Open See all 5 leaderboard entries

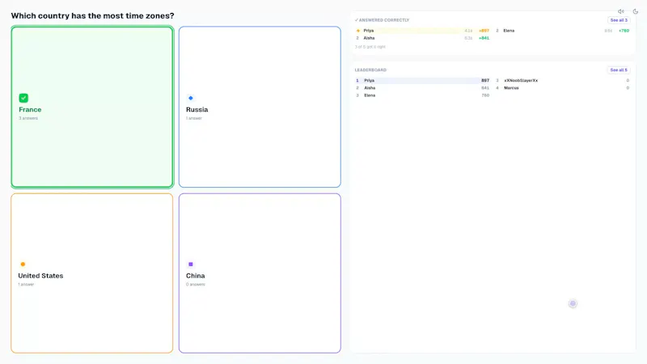619,70
